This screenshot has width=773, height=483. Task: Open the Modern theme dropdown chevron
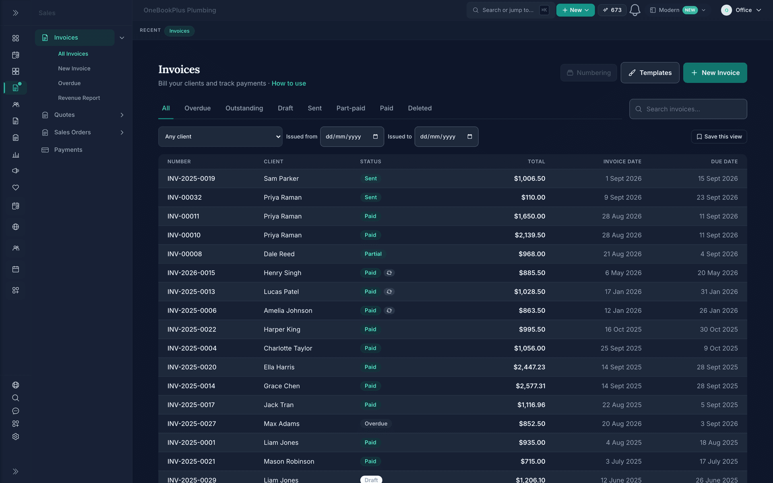click(x=703, y=10)
